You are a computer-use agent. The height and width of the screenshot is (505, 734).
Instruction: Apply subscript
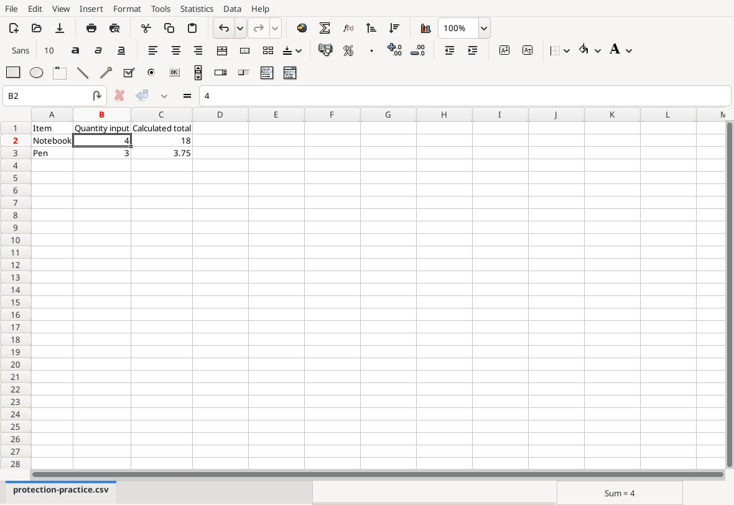click(x=527, y=50)
